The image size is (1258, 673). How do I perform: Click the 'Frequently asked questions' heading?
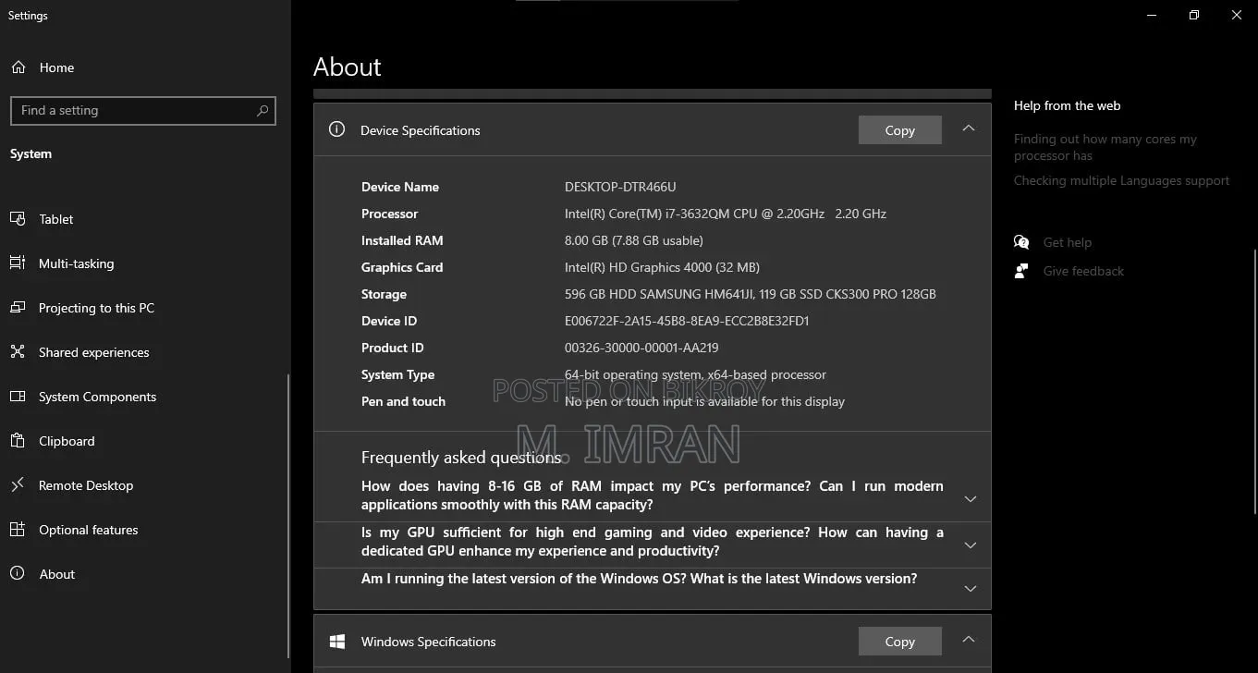click(461, 458)
